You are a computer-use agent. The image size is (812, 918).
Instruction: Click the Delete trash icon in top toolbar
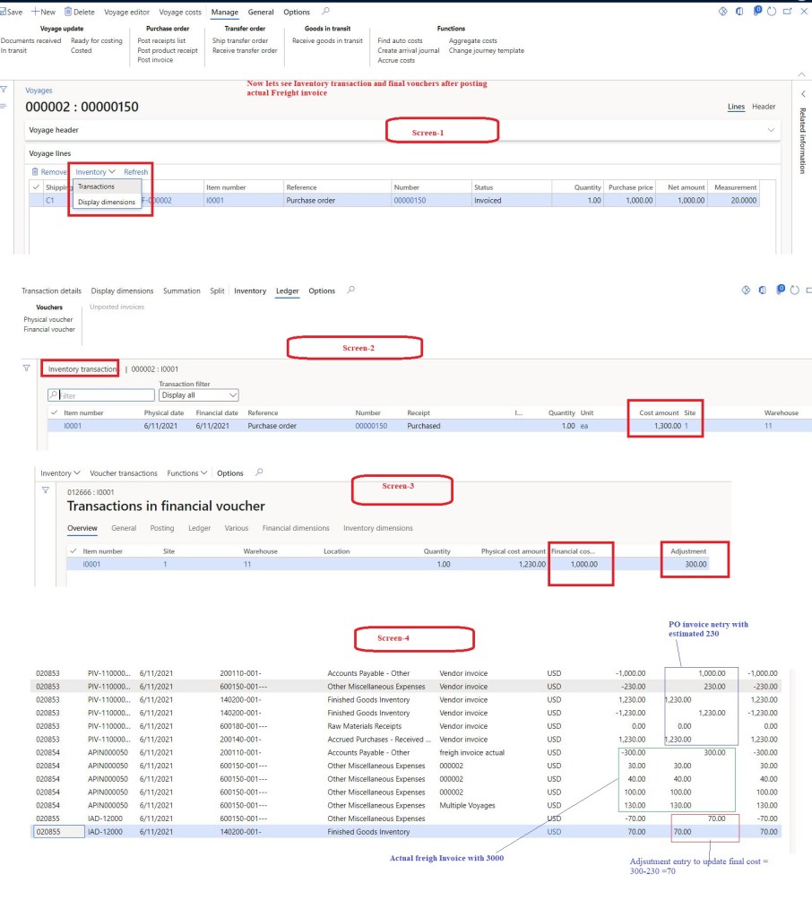coord(68,12)
